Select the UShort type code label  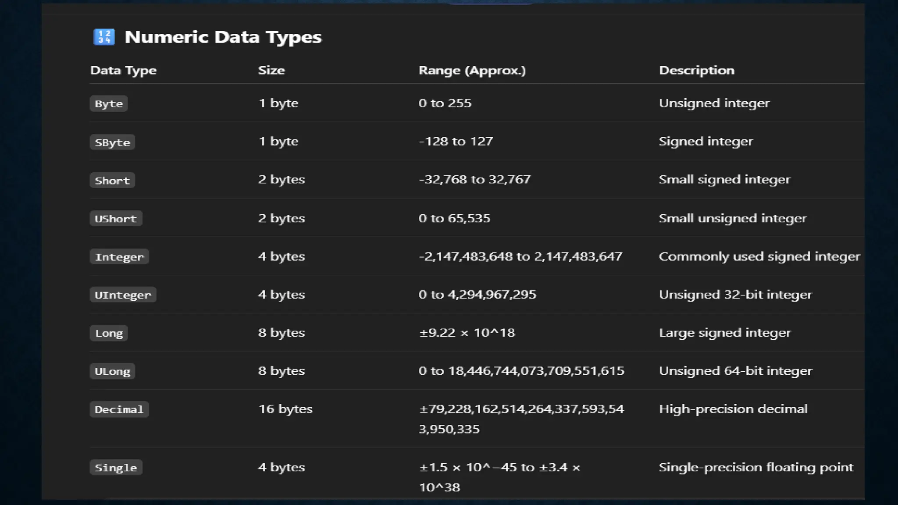point(116,219)
